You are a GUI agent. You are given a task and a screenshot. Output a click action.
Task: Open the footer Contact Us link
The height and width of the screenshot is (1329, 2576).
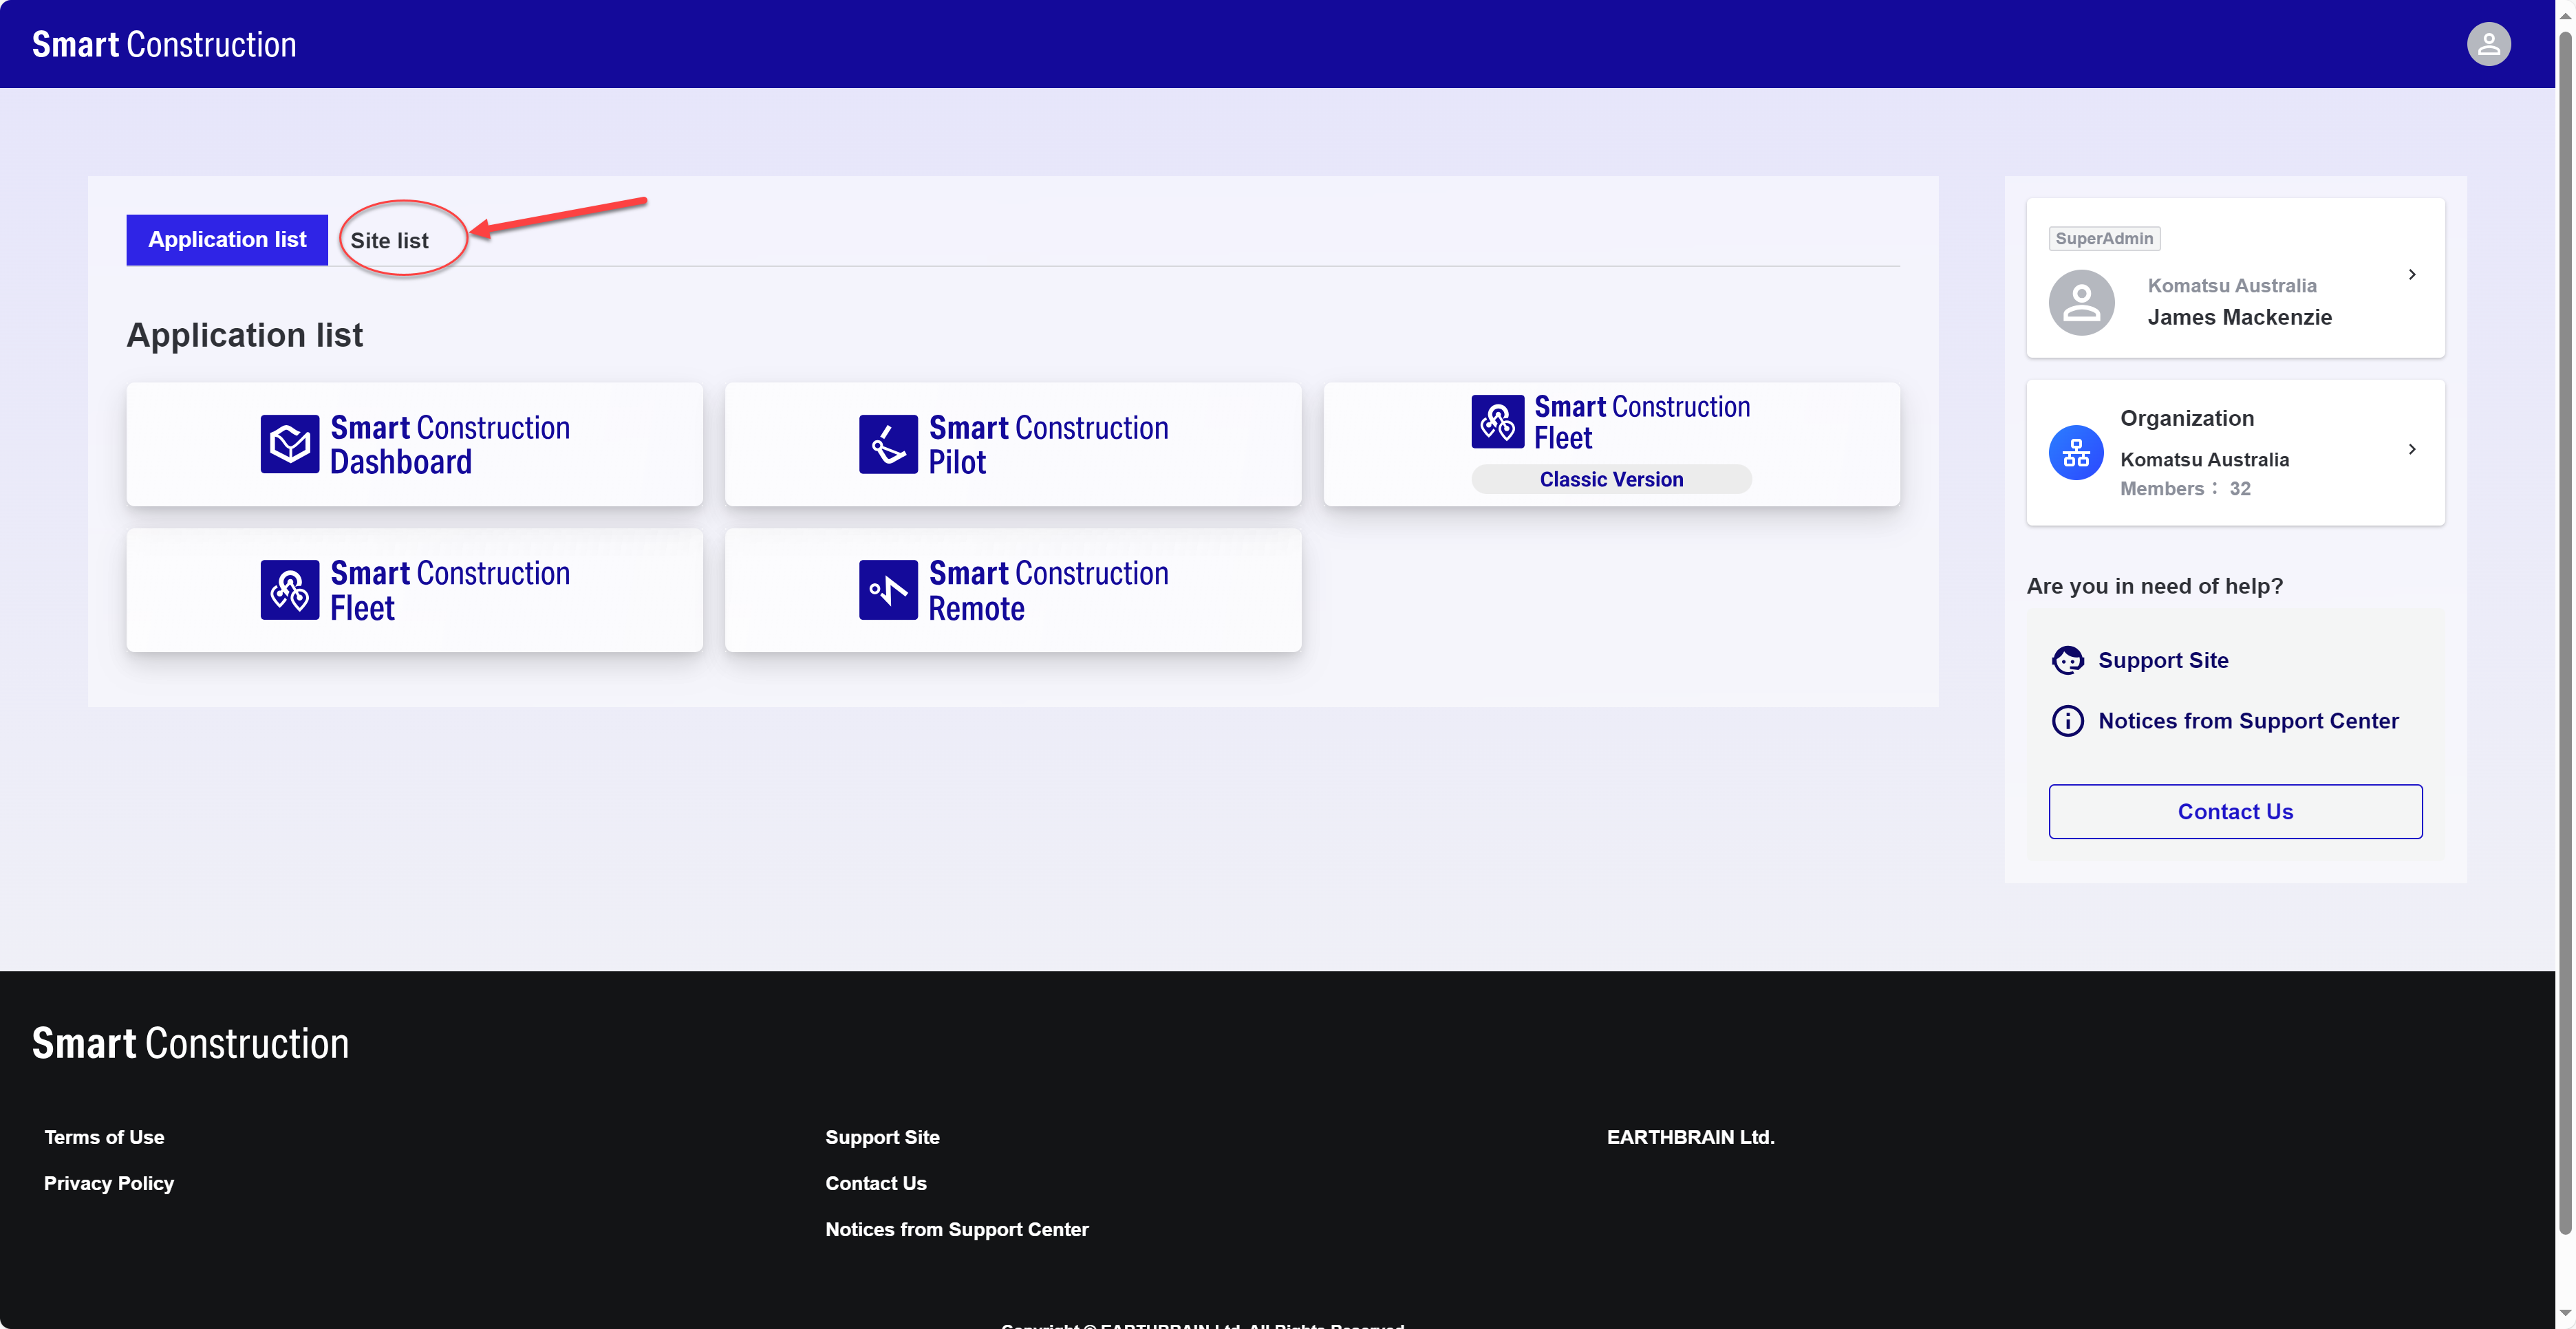[x=876, y=1183]
